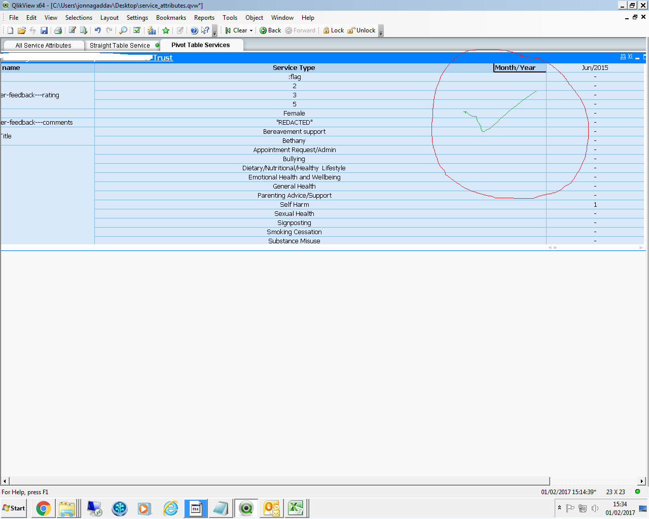Viewport: 649px width, 519px height.
Task: Open the Bookmarks menu
Action: (171, 18)
